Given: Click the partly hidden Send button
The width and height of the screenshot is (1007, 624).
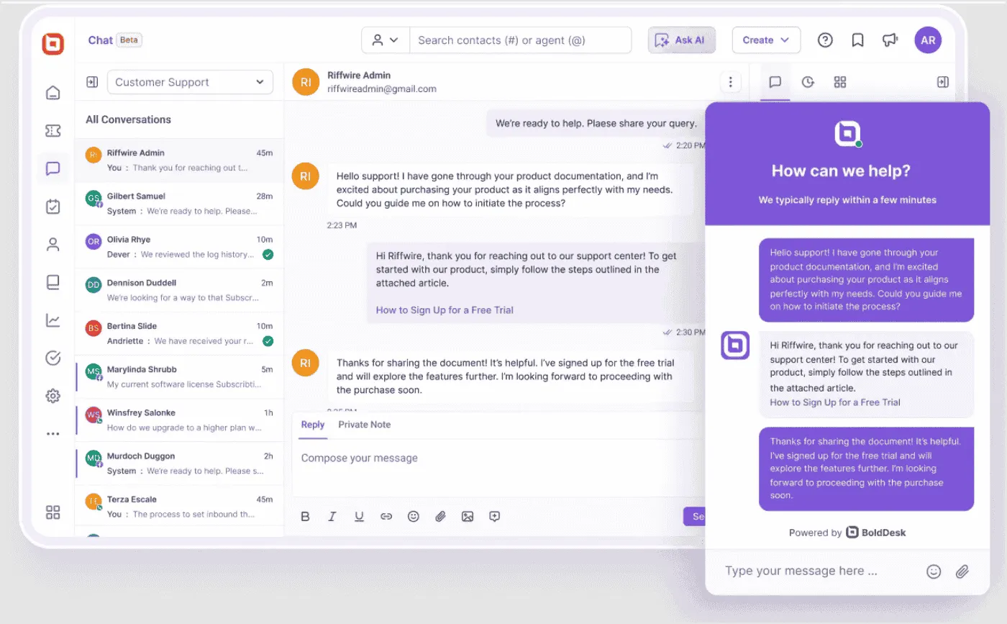Looking at the screenshot, I should pyautogui.click(x=694, y=516).
